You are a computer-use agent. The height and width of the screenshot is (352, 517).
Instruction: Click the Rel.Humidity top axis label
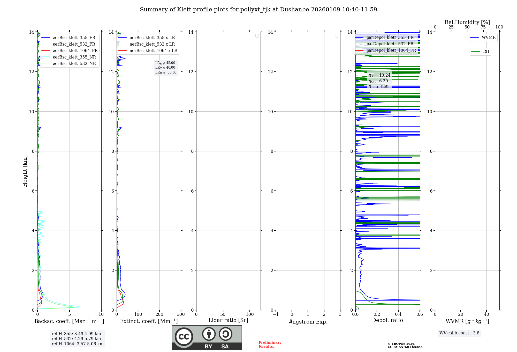point(467,22)
